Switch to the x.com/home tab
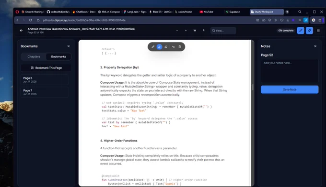Screen dimensions: 326x187 [185, 12]
